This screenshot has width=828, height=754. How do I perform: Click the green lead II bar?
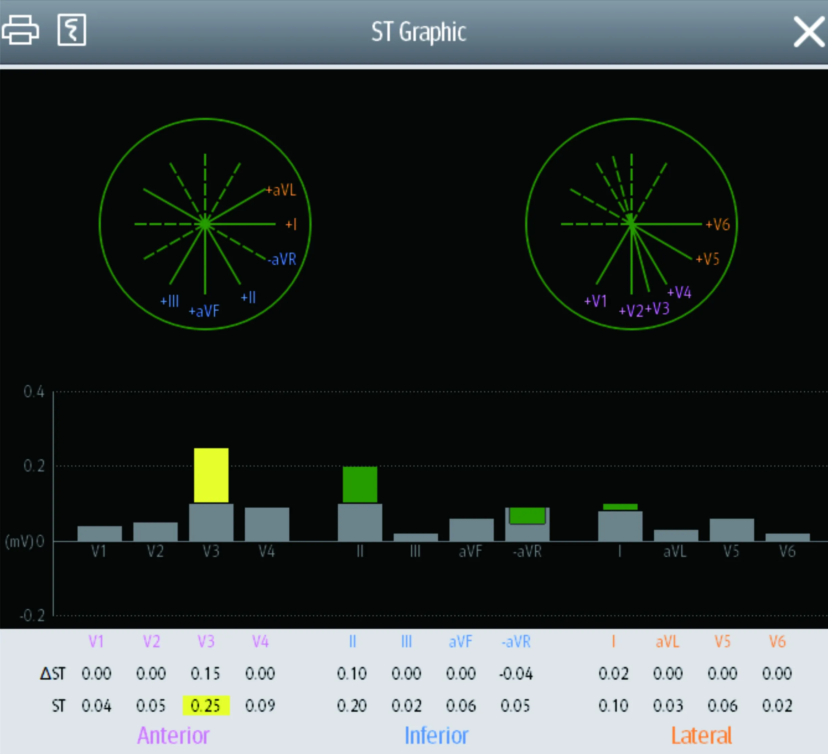click(x=360, y=484)
